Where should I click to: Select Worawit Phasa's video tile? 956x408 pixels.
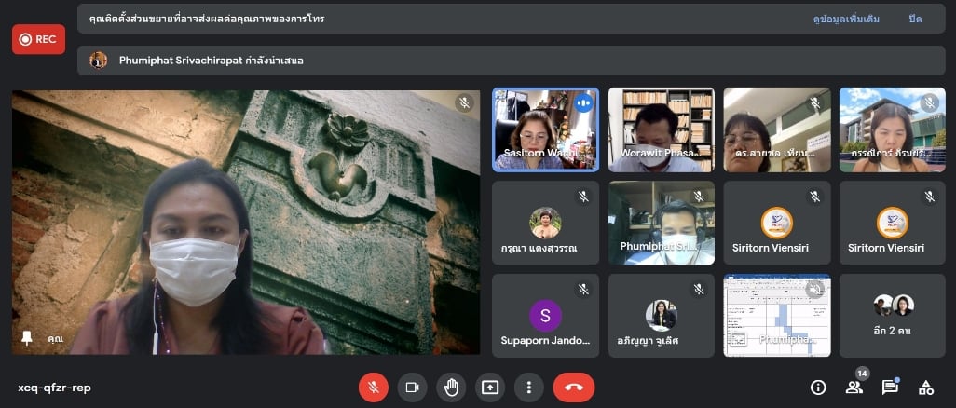click(661, 129)
